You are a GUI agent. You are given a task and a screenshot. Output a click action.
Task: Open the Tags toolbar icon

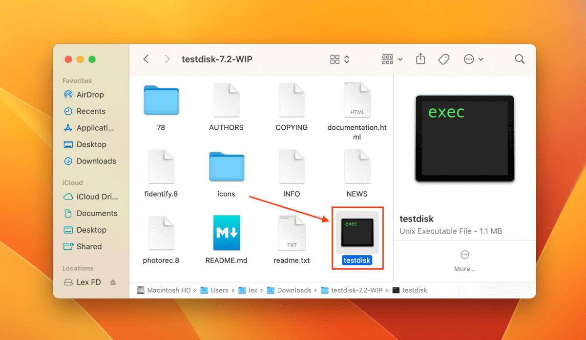tap(443, 59)
